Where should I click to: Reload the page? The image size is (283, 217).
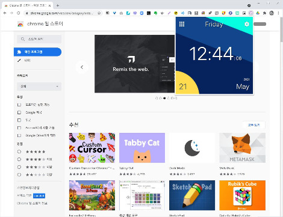point(19,13)
